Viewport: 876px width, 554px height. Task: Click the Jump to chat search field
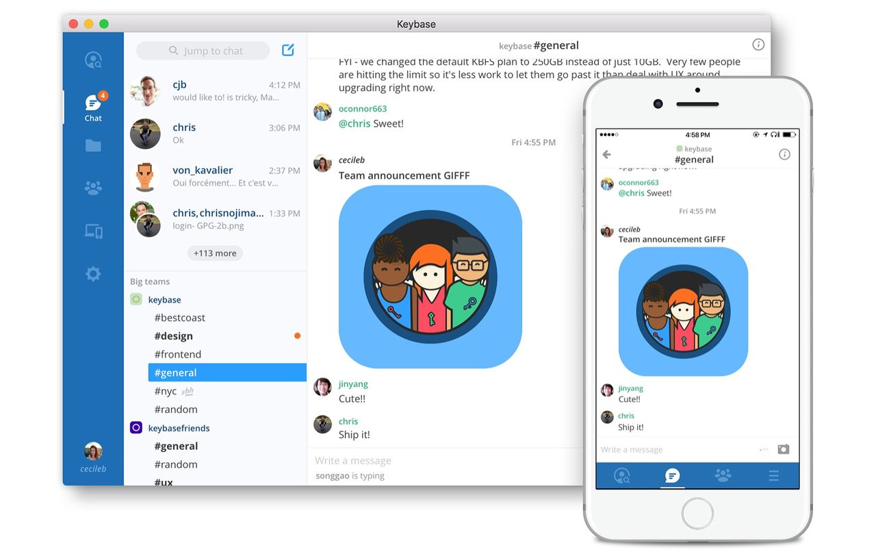(203, 51)
